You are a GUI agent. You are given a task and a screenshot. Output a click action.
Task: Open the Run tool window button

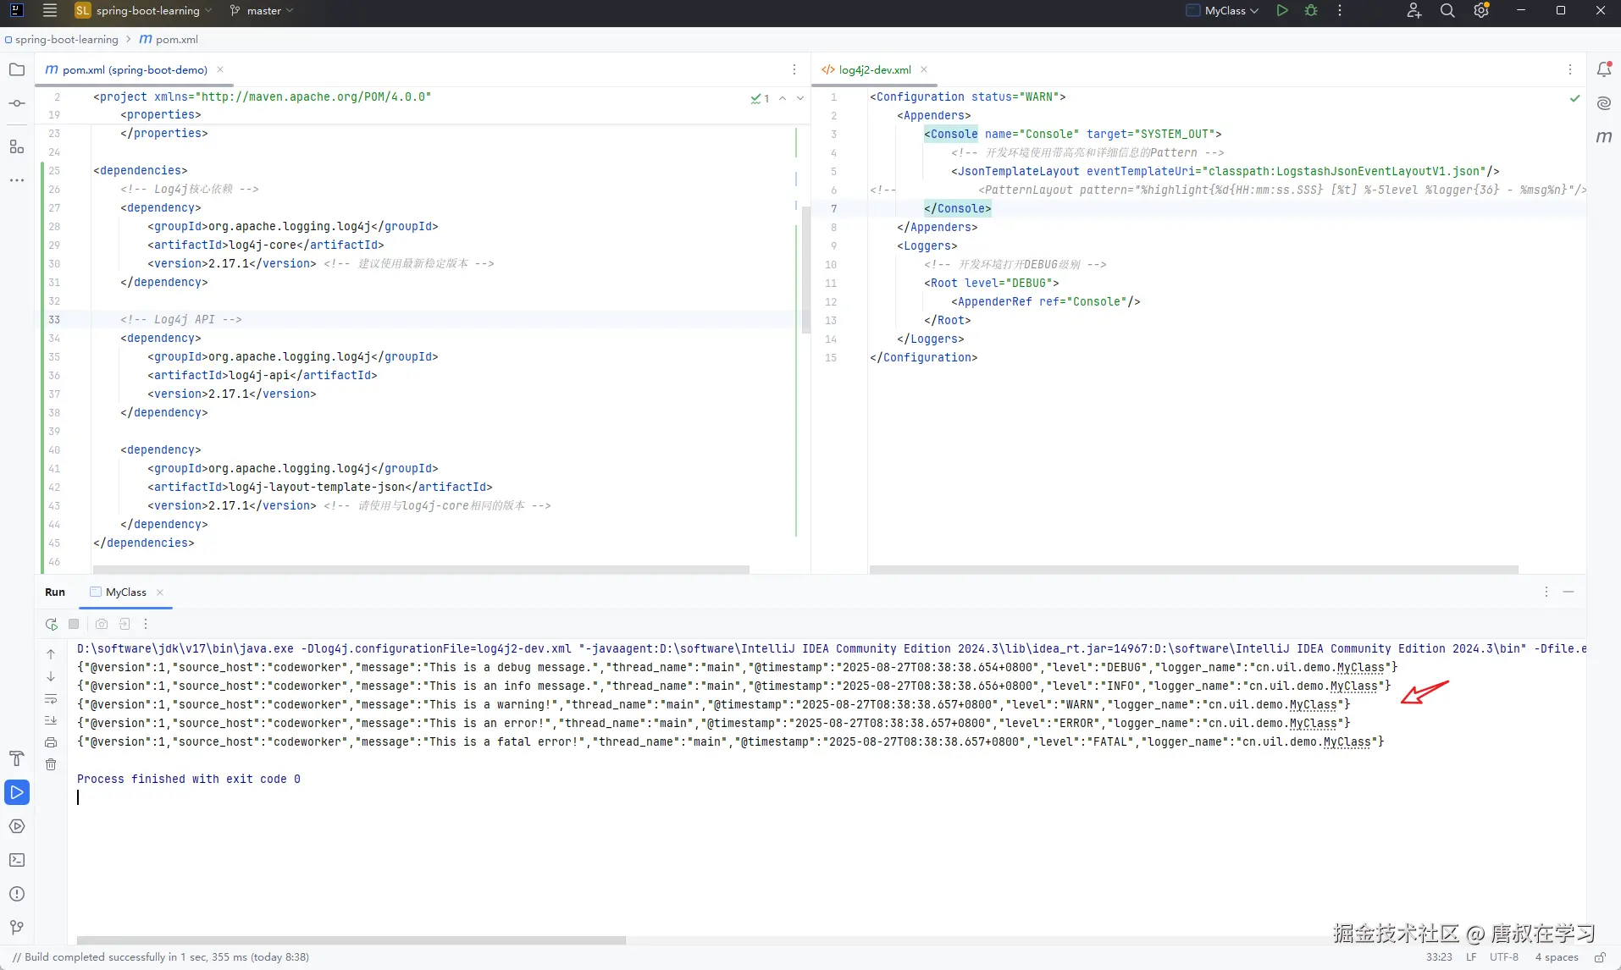(x=17, y=792)
